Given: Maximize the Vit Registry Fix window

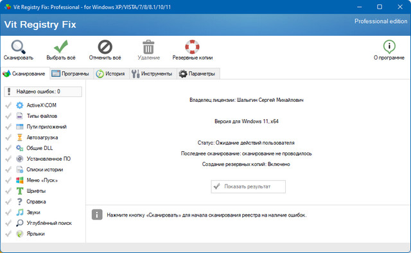Looking at the screenshot, I should [x=380, y=7].
